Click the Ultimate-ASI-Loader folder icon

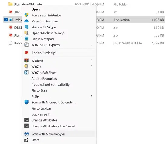[x=10, y=4]
